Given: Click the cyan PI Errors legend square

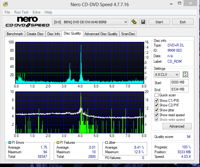Looking at the screenshot, I should point(10,143).
